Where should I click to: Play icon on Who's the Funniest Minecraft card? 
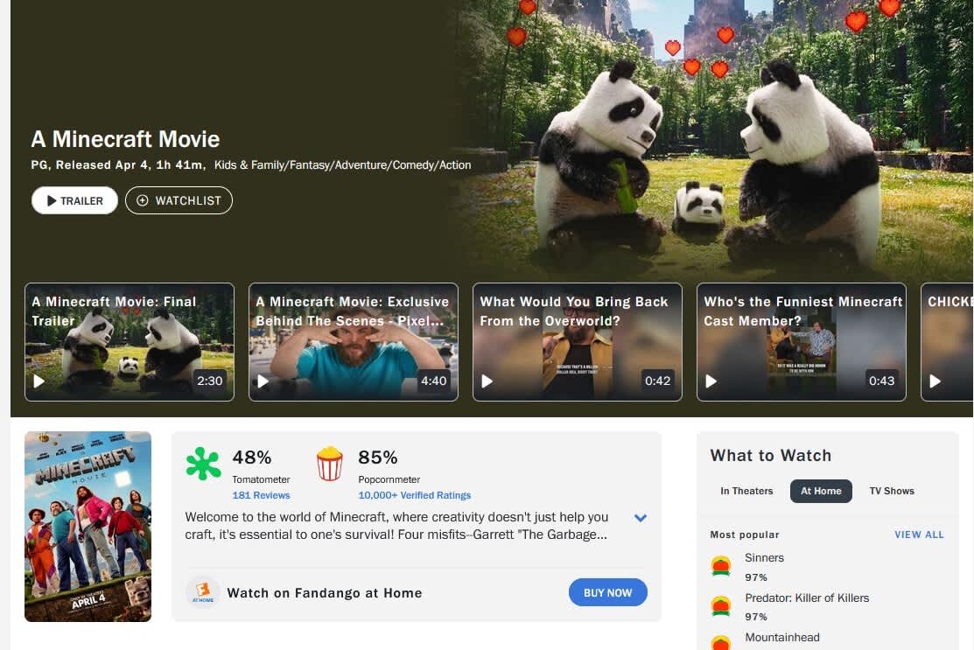711,381
